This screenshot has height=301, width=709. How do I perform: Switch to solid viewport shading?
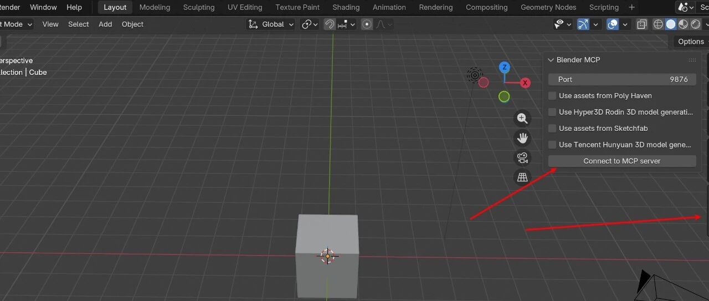click(x=671, y=24)
